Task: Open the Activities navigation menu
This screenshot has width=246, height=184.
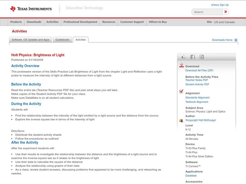Action: (x=52, y=22)
